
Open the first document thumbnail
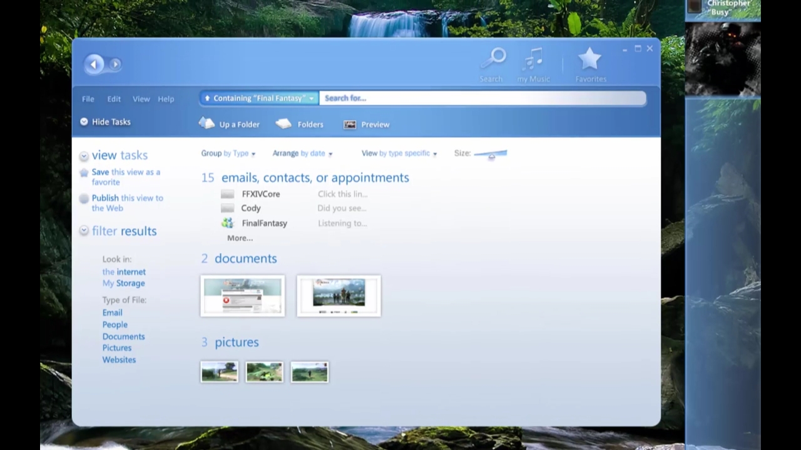tap(243, 296)
